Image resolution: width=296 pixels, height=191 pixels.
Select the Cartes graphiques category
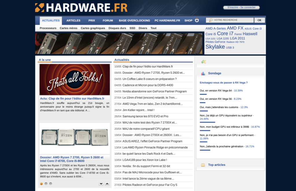[x=93, y=28]
